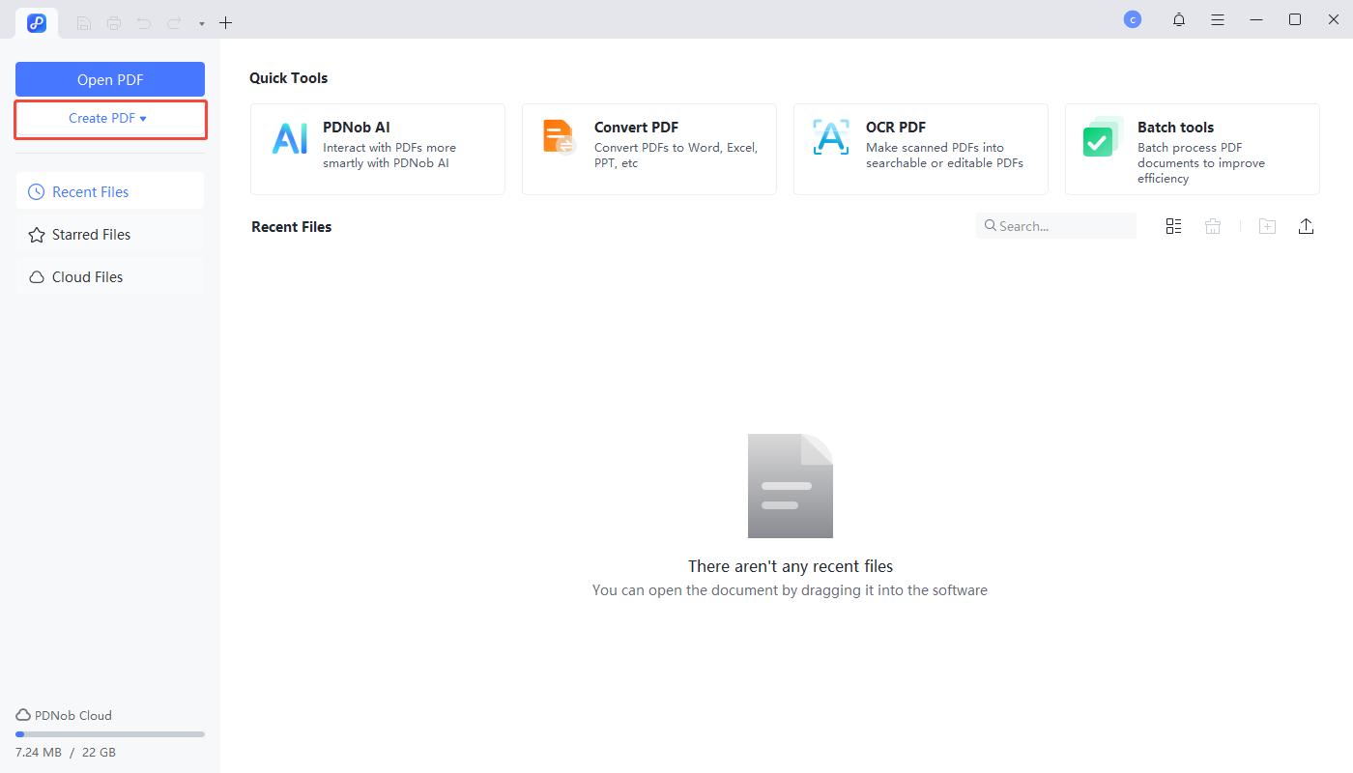Open the PDNob AI quick tool
Image resolution: width=1353 pixels, height=773 pixels.
(x=377, y=149)
